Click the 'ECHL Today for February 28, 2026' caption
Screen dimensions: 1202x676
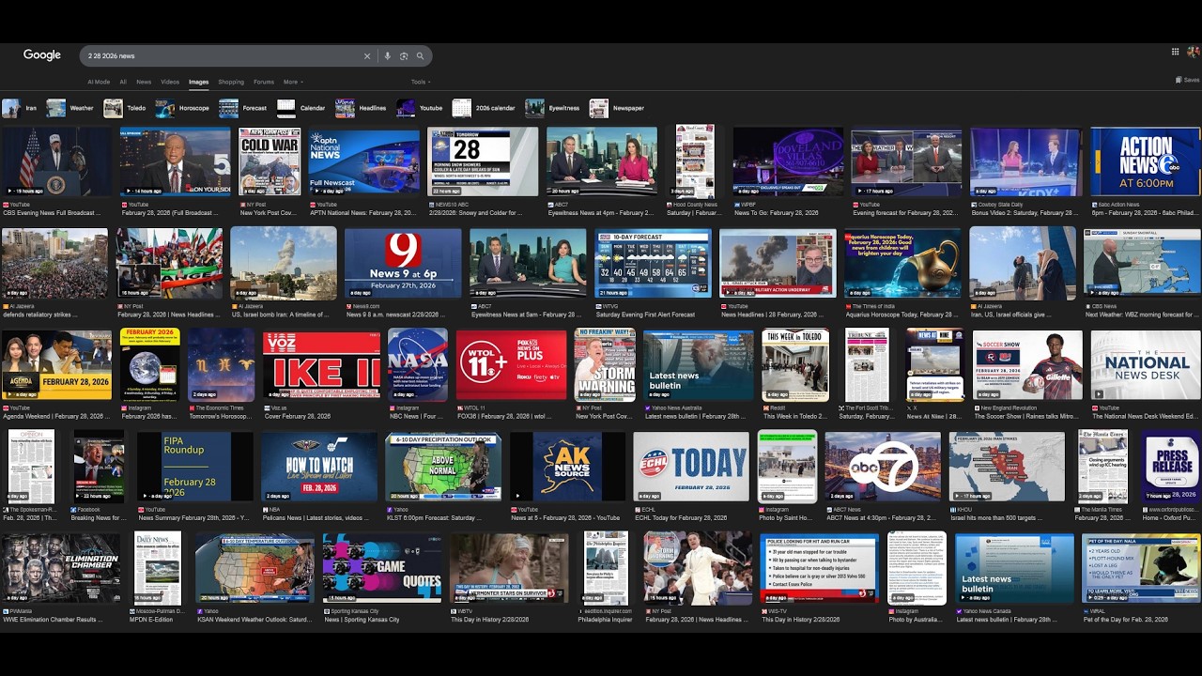click(x=680, y=517)
